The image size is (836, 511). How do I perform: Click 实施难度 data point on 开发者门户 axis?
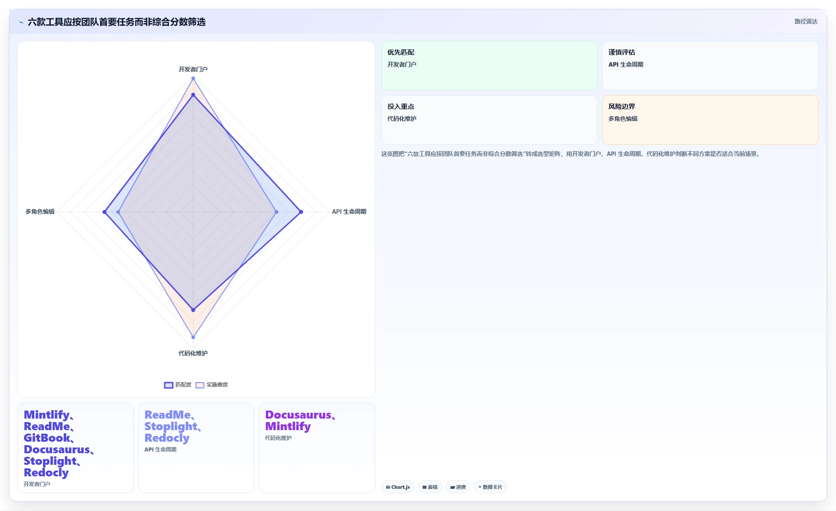pos(193,78)
